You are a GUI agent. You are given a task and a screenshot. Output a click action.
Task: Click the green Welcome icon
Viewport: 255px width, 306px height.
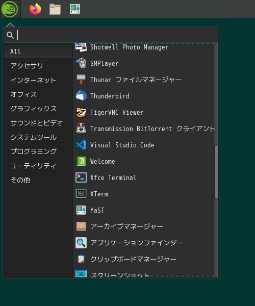click(81, 161)
